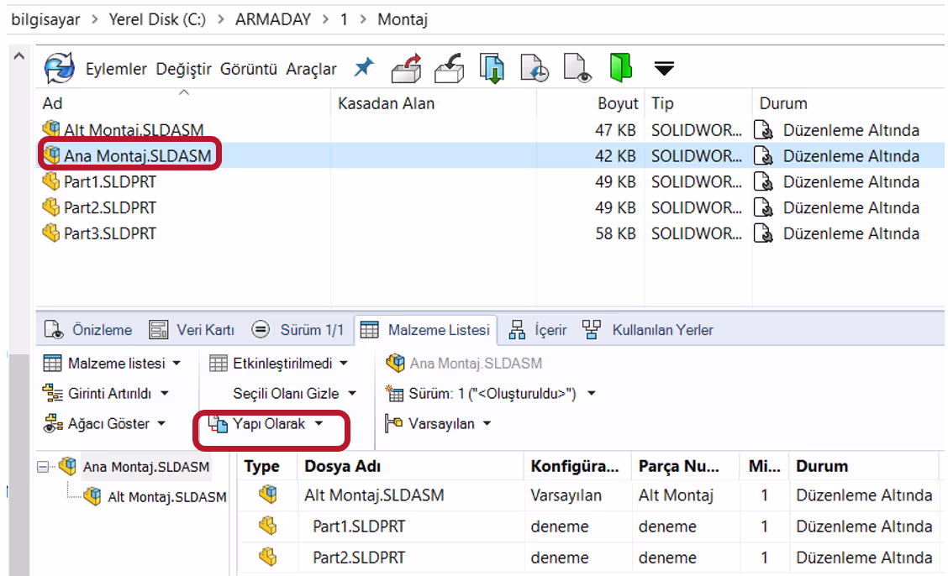Click the check out icon with red arrow
This screenshot has height=576, width=948.
tap(406, 68)
